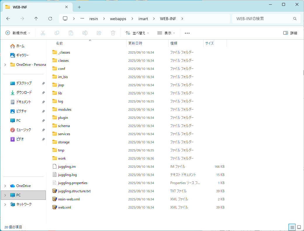
Task: Click the Cut scissors icon in toolbar
Action: coord(43,33)
